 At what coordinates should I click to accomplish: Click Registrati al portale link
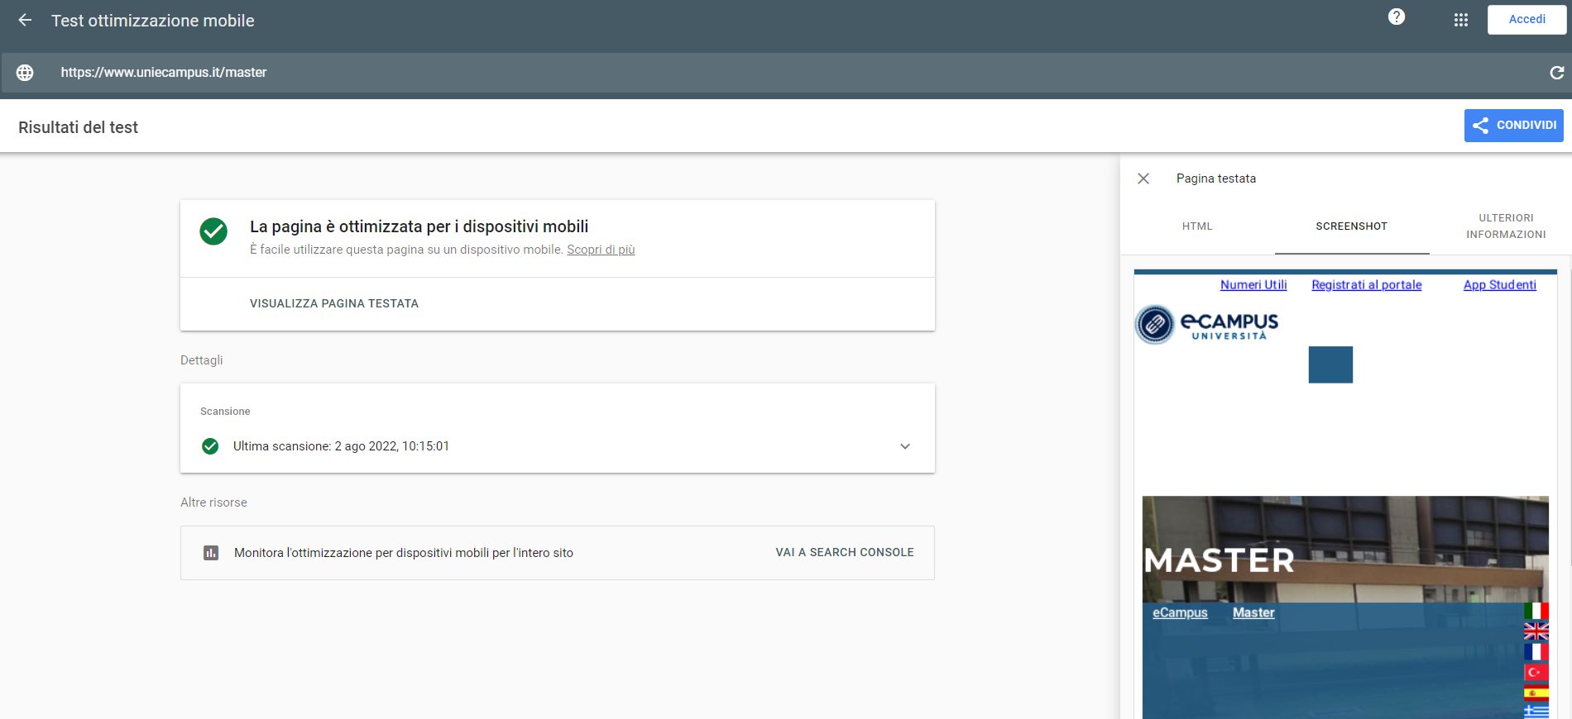(x=1367, y=285)
